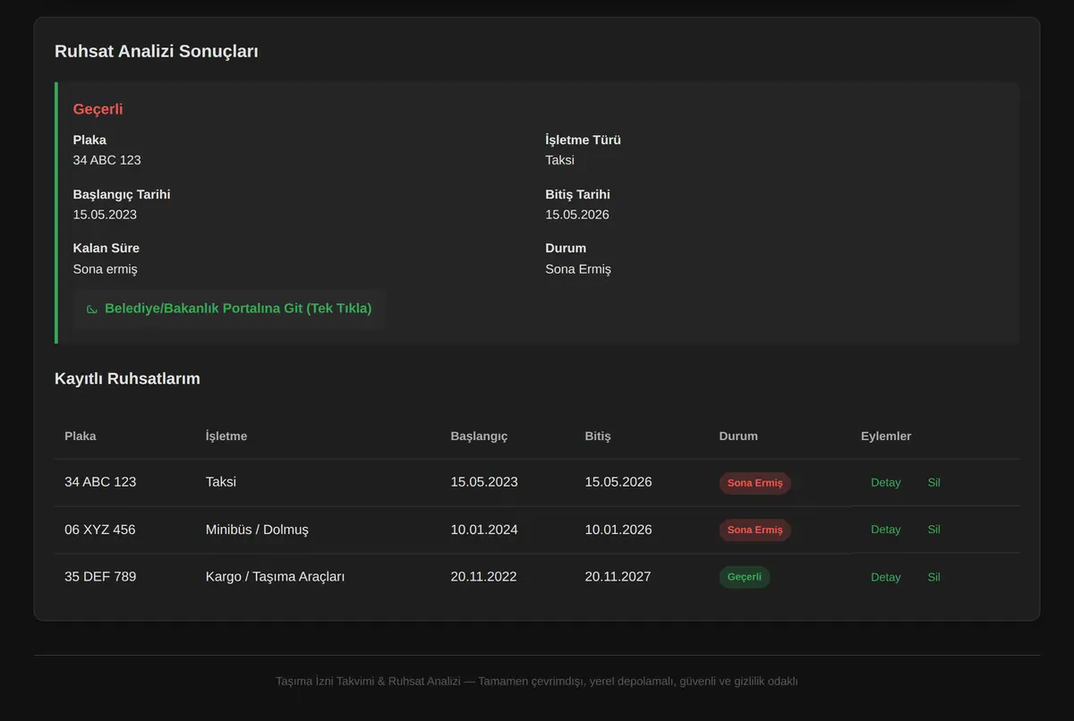Click the 10.01.2026 end date cell
This screenshot has height=721, width=1074.
[x=618, y=530]
